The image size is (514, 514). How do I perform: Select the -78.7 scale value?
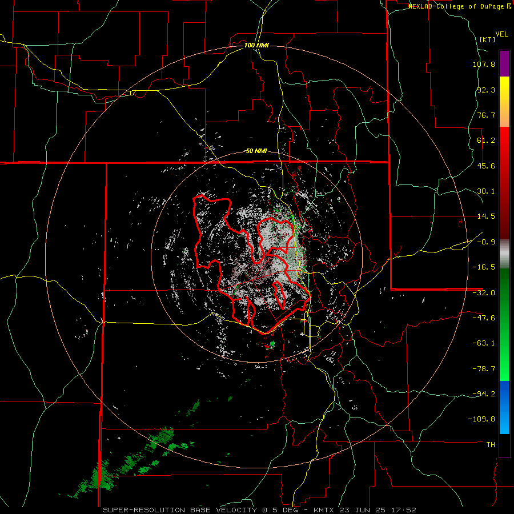[484, 369]
